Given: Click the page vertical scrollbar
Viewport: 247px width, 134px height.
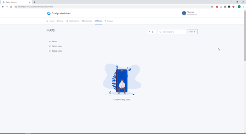Looking at the screenshot, I should point(245,36).
